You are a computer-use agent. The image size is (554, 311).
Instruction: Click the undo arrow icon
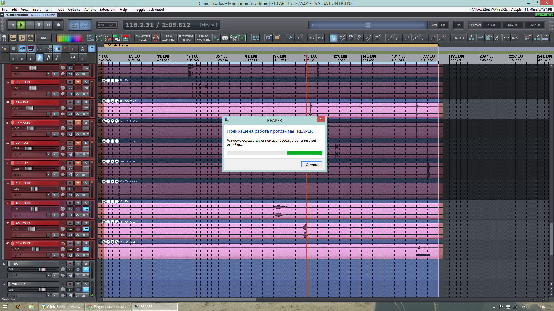point(65,49)
